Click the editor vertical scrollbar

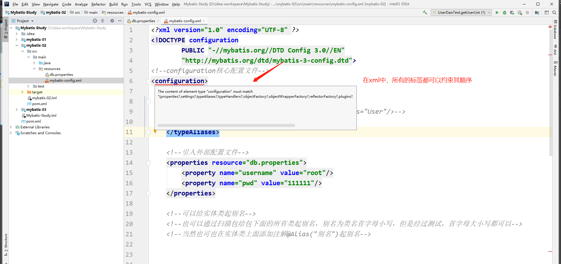tap(550, 93)
